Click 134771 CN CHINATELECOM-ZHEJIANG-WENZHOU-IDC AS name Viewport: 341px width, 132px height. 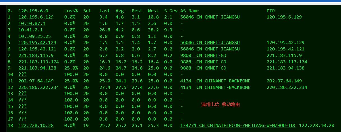238,125
